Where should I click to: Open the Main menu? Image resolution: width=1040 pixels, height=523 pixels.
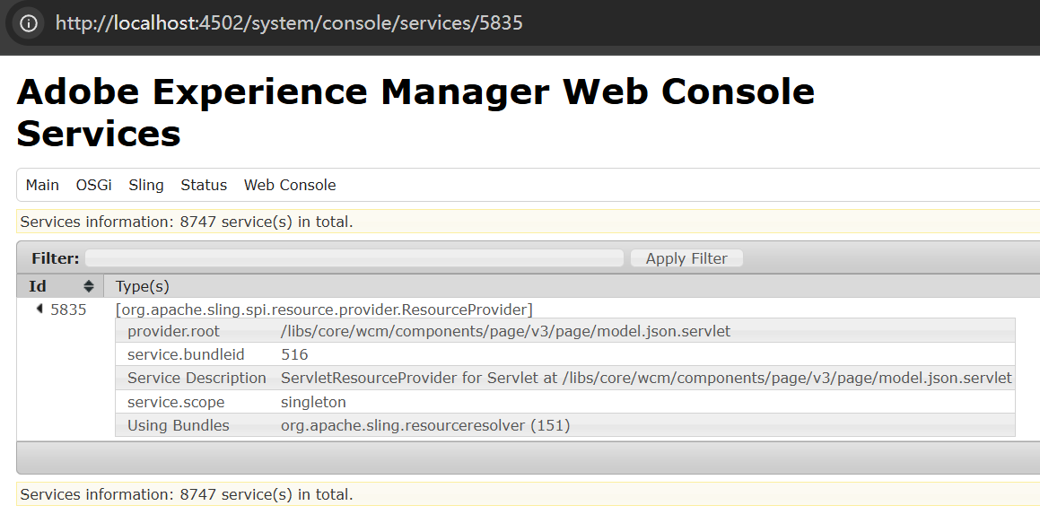tap(42, 185)
